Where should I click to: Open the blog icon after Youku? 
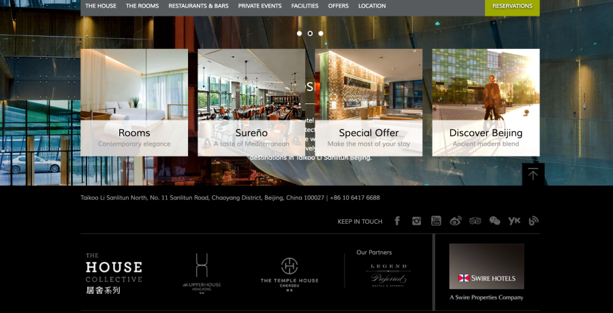(533, 220)
